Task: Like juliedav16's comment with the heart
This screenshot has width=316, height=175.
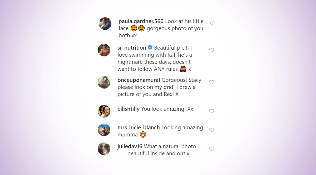Action: click(x=212, y=149)
